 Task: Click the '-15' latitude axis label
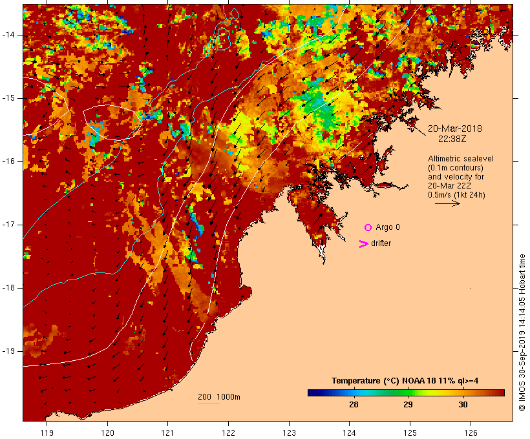pyautogui.click(x=8, y=98)
